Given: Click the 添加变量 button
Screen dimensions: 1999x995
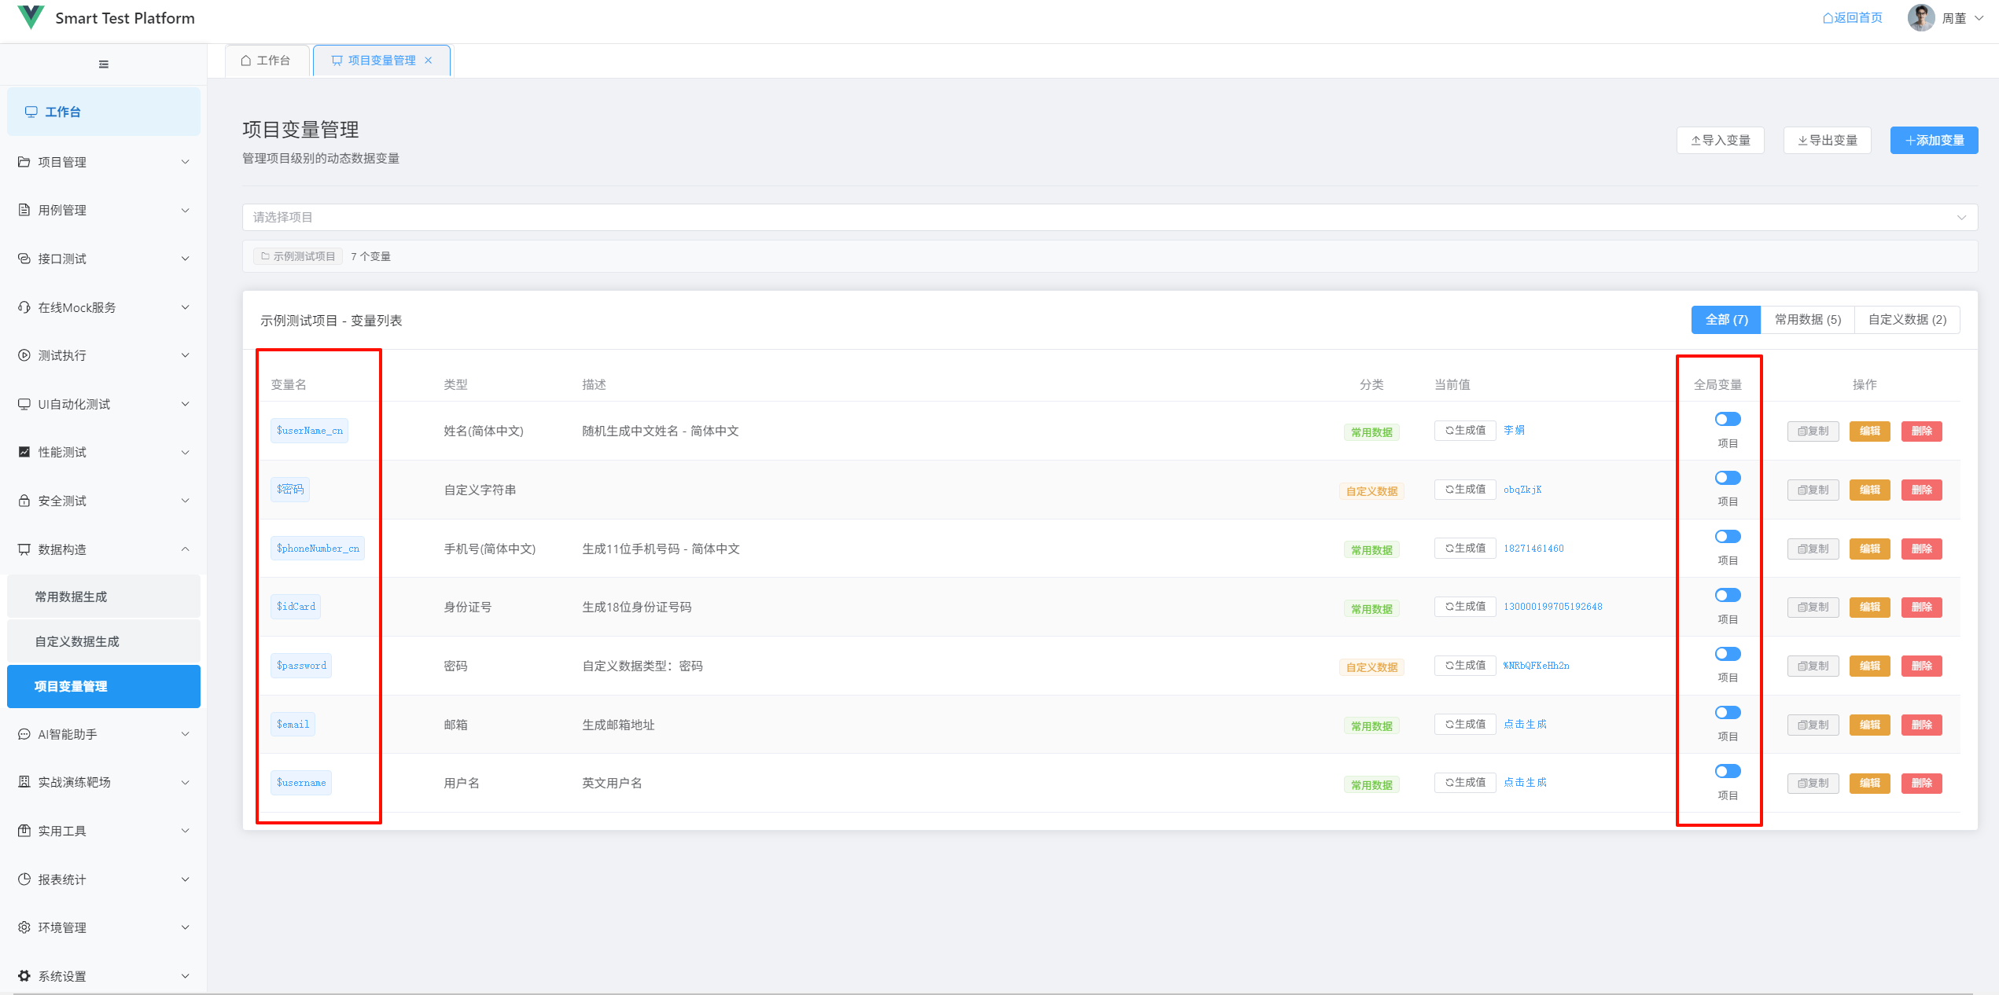Looking at the screenshot, I should 1934,141.
